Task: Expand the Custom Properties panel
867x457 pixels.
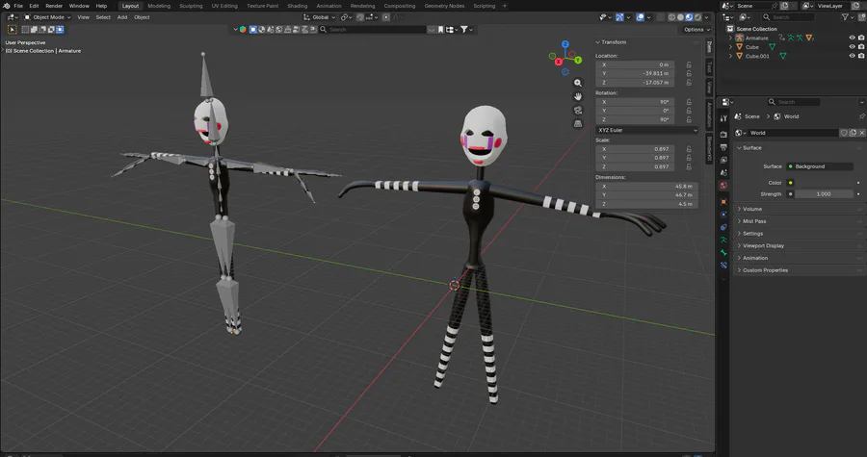Action: (x=763, y=270)
